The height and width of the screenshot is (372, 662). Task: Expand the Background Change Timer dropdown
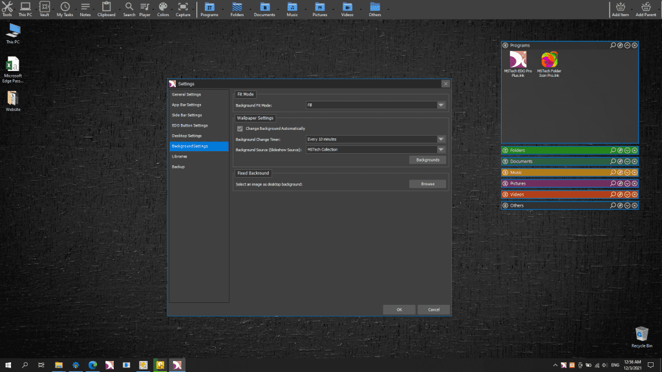click(440, 139)
